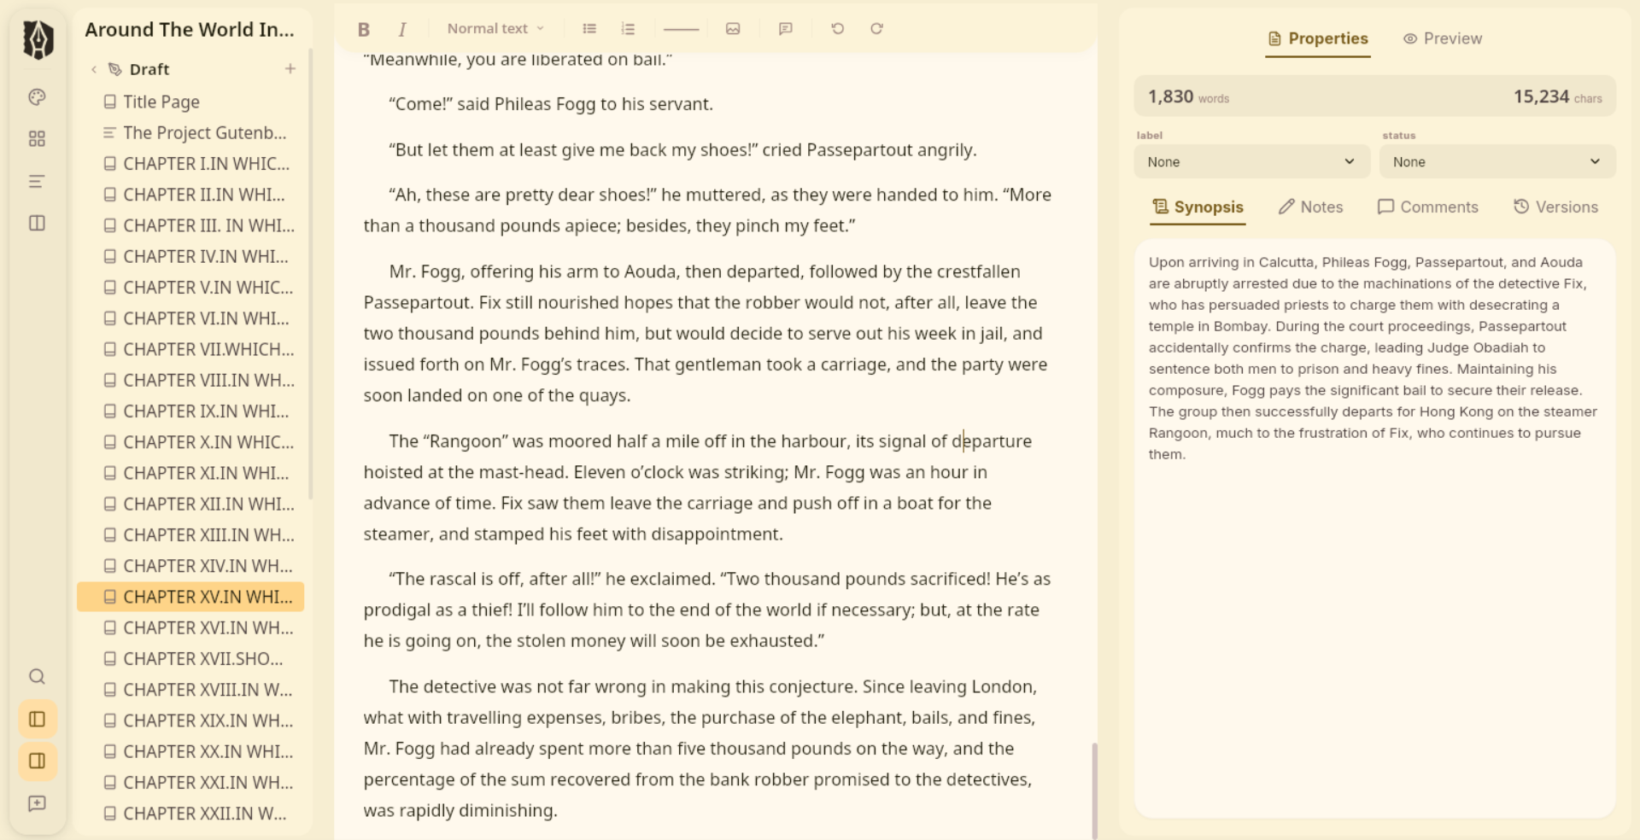This screenshot has height=840, width=1640.
Task: Click the 15,234 chars counter
Action: pyautogui.click(x=1557, y=97)
